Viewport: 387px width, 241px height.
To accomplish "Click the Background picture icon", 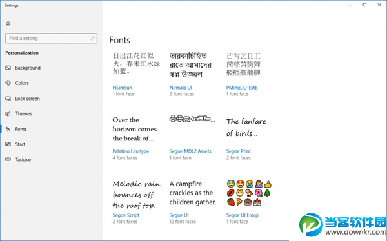I will coord(8,68).
